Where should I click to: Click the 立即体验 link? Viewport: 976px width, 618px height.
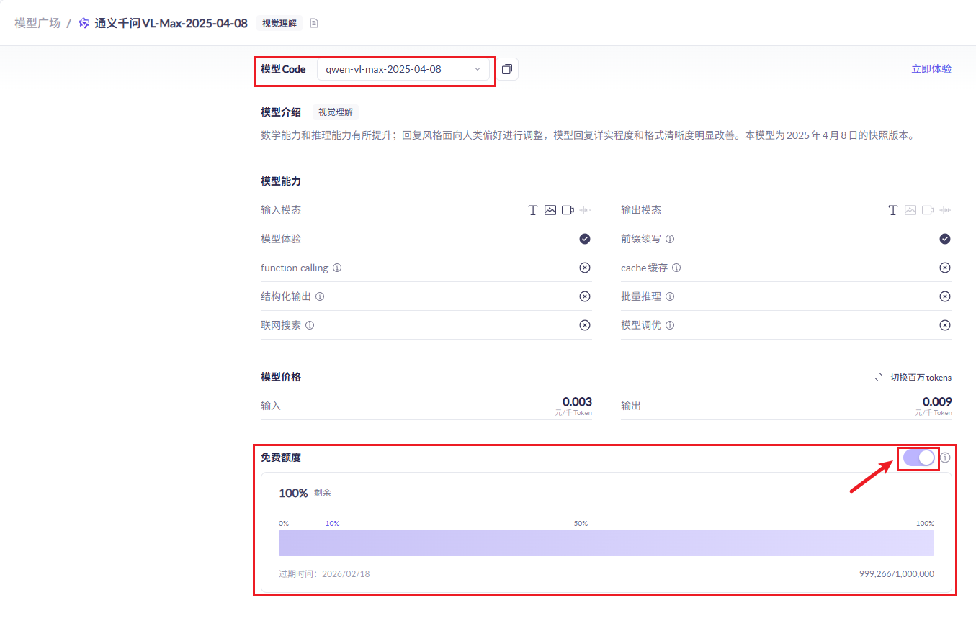pyautogui.click(x=931, y=69)
